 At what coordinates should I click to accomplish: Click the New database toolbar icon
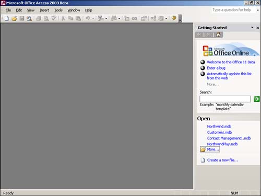coord(7,18)
